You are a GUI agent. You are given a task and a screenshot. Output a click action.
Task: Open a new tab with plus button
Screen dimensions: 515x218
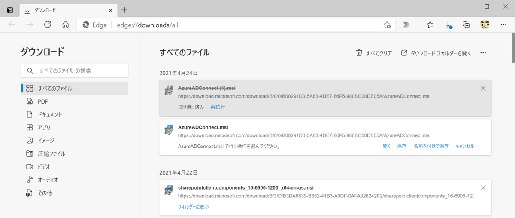pyautogui.click(x=124, y=10)
